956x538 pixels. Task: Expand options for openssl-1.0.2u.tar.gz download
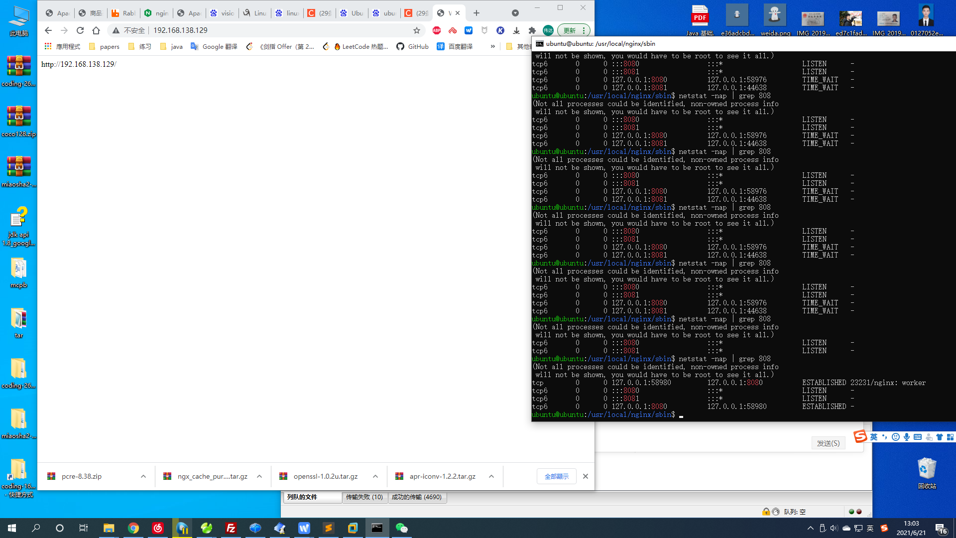click(x=375, y=476)
